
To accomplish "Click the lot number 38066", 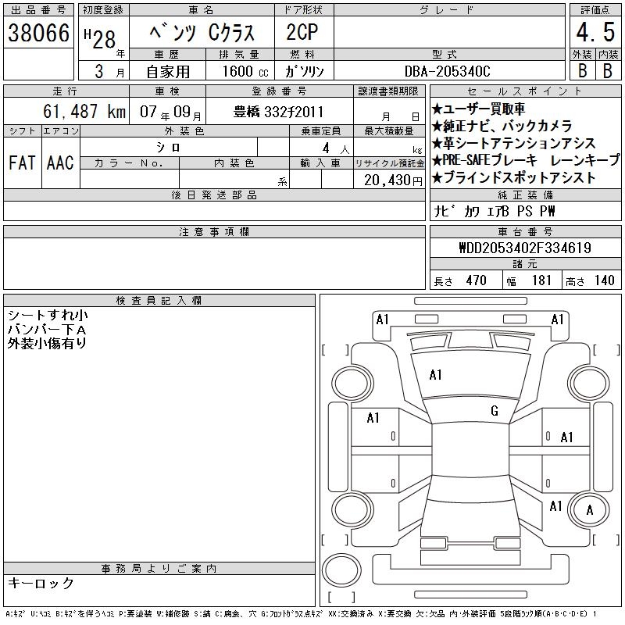I will click(38, 32).
